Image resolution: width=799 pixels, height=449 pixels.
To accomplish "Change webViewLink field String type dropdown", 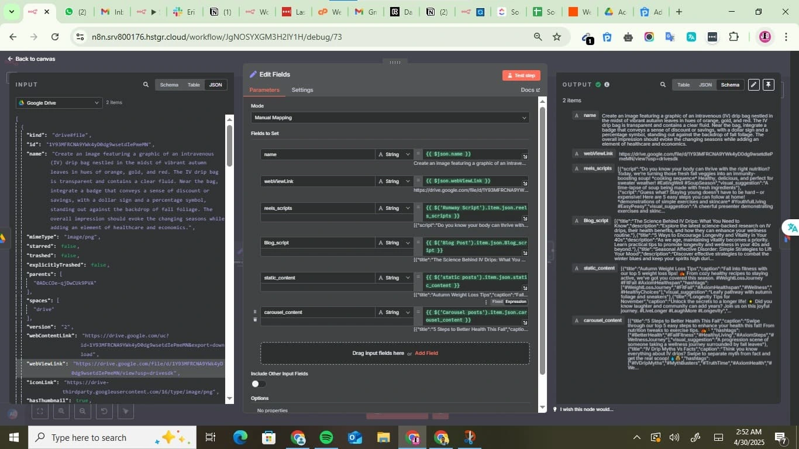I will click(394, 181).
